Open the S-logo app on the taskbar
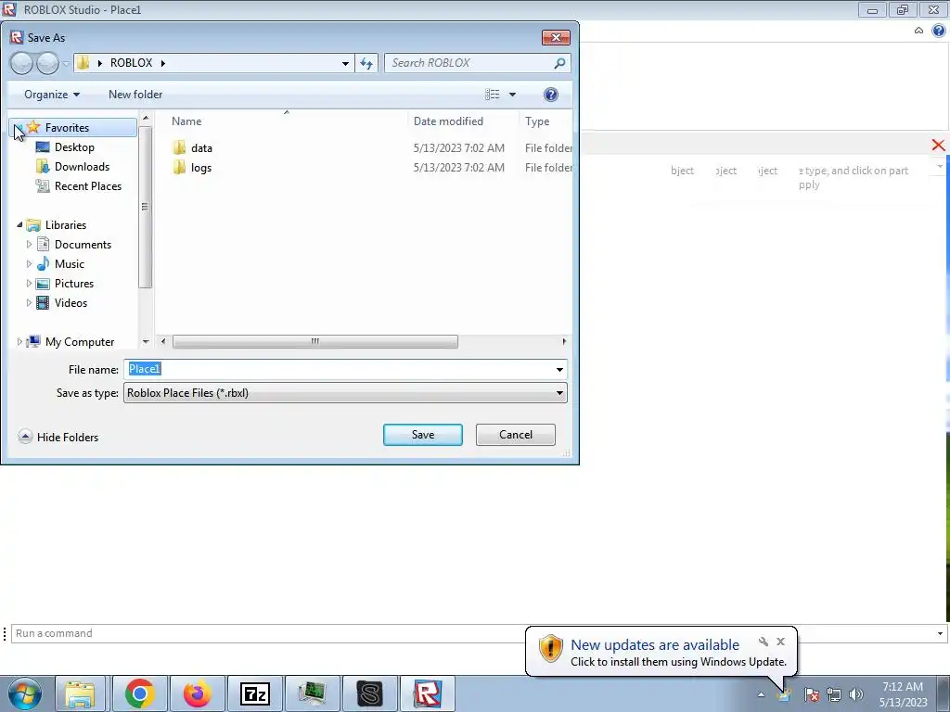This screenshot has width=950, height=712. click(x=370, y=693)
